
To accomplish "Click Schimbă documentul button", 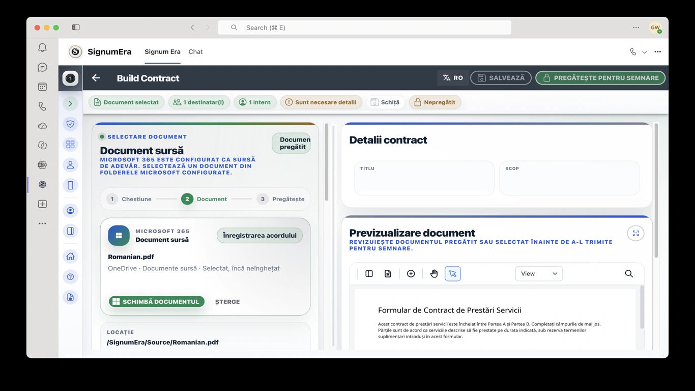I will [x=157, y=302].
